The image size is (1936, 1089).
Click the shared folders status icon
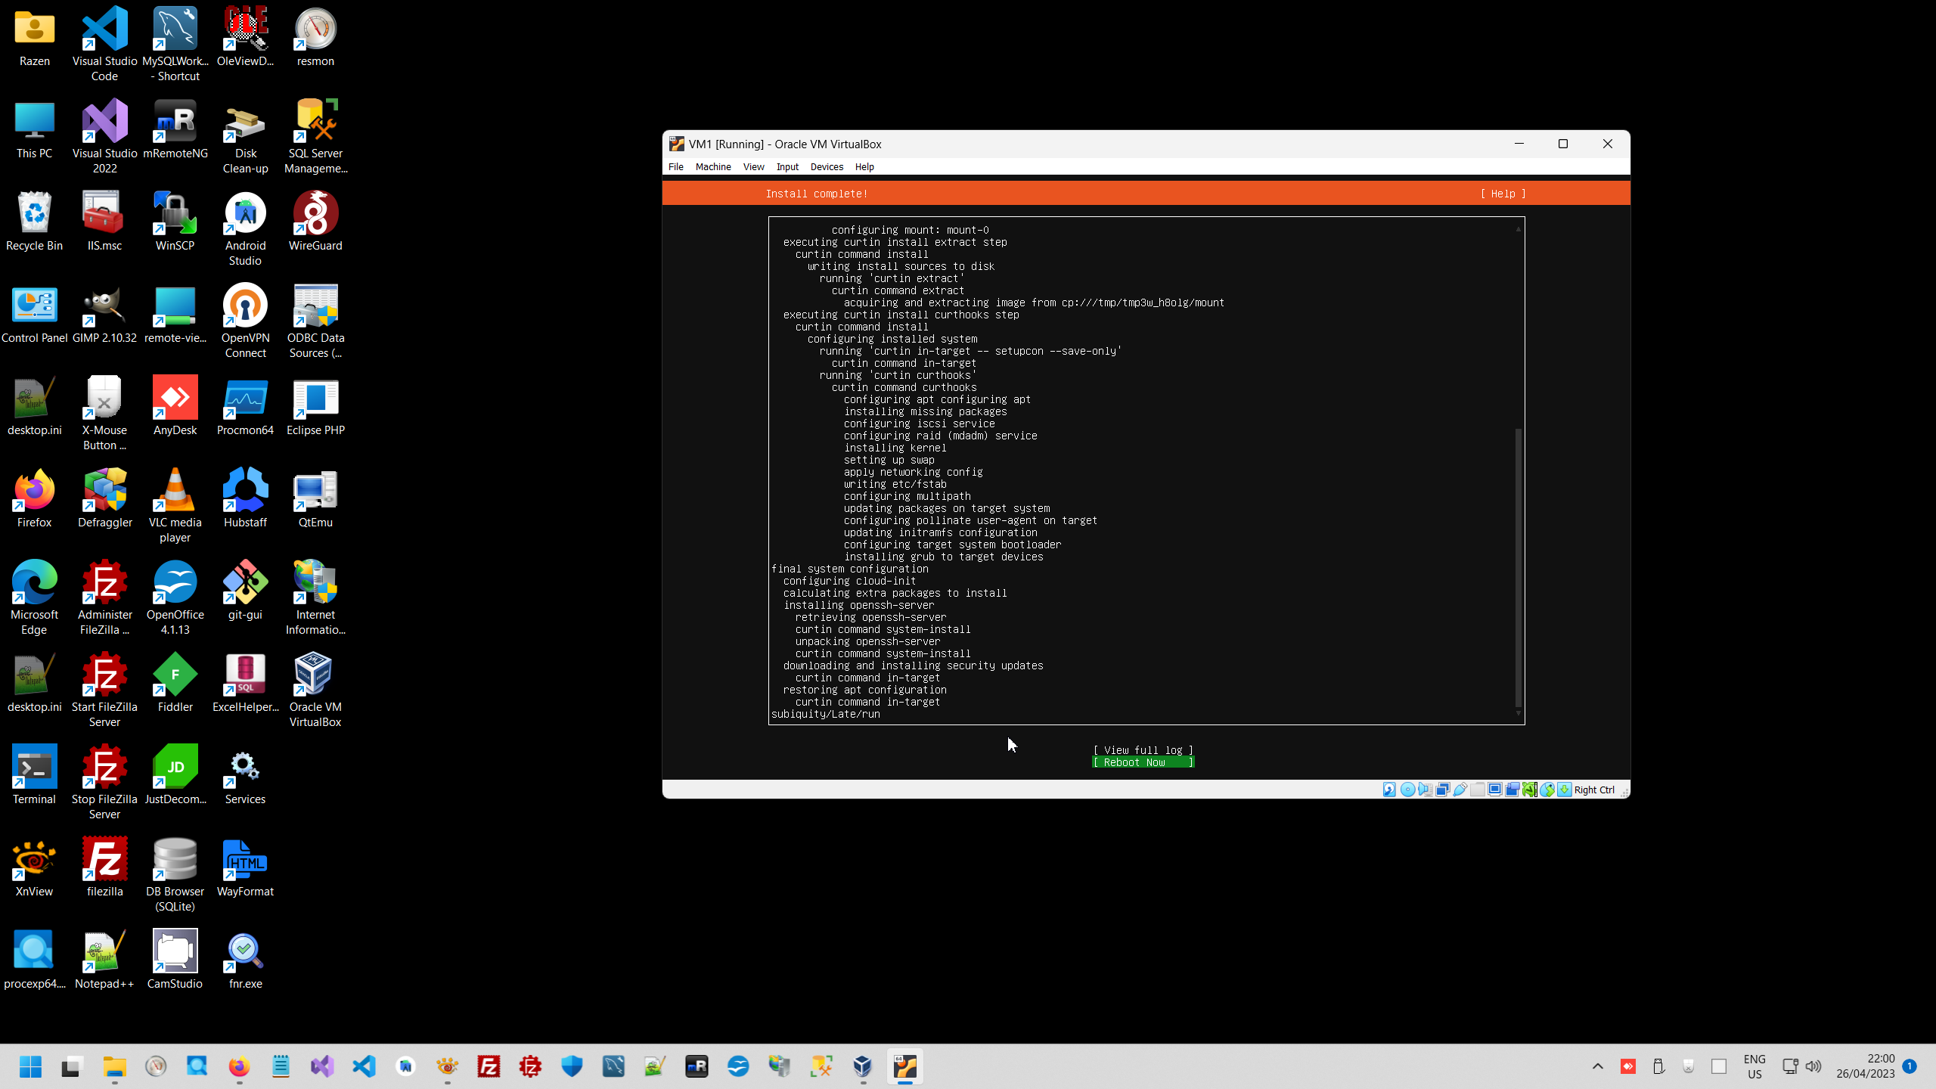click(1478, 790)
